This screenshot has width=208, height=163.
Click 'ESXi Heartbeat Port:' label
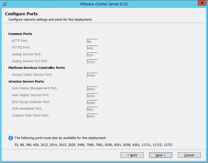pyautogui.click(x=27, y=109)
